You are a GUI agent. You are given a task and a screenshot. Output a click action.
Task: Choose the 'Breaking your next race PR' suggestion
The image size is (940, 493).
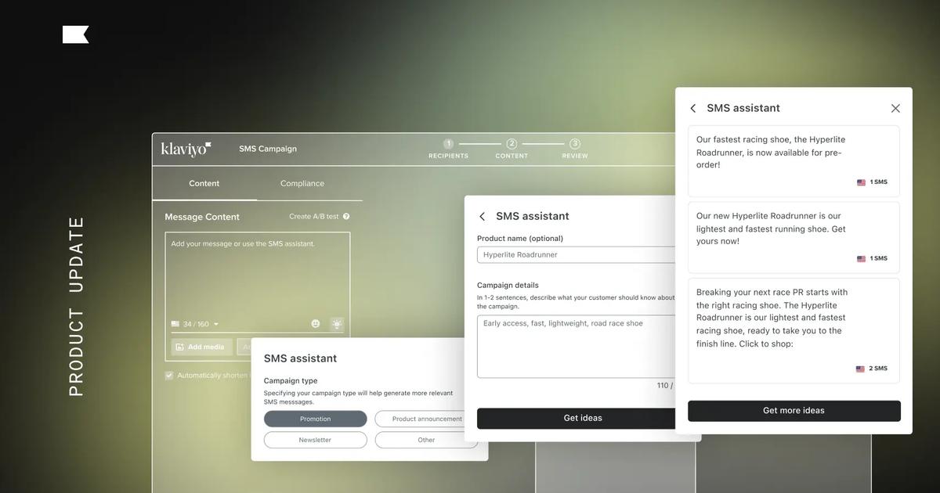click(x=794, y=331)
